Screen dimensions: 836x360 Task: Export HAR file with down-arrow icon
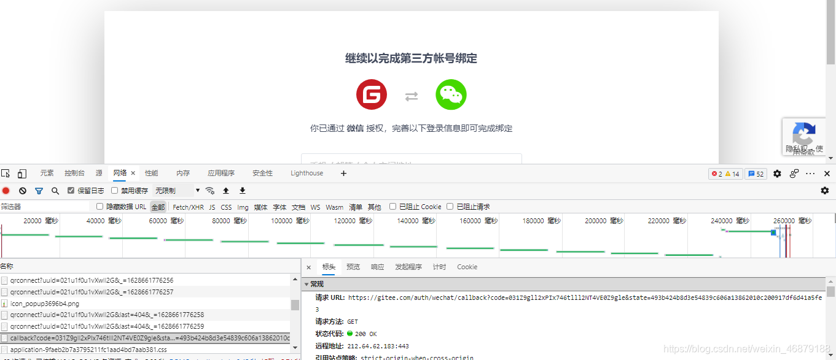coord(243,191)
